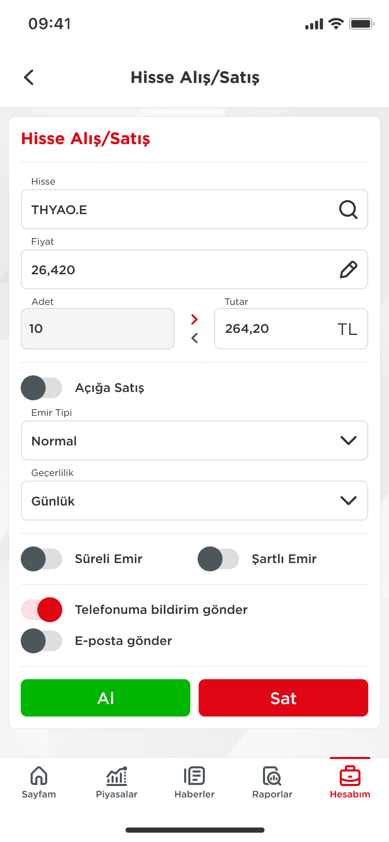This screenshot has width=389, height=842.
Task: Tap the back arrow in the header
Action: [29, 77]
